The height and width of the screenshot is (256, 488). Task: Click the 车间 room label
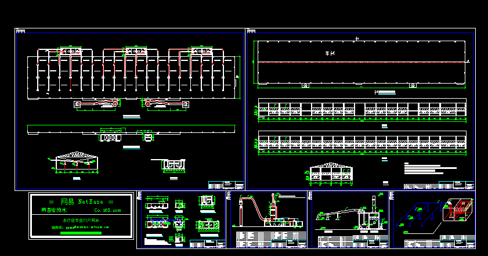[x=330, y=53]
